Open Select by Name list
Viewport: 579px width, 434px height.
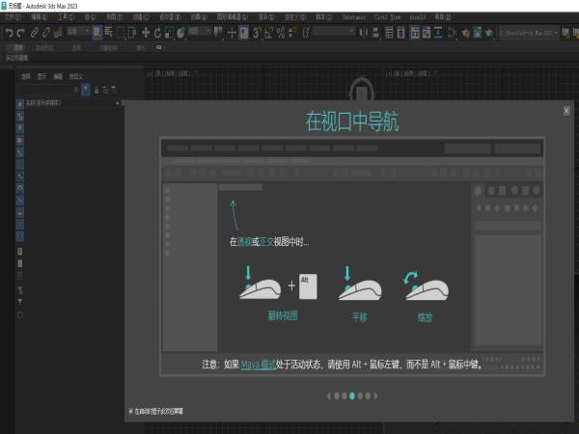(108, 33)
